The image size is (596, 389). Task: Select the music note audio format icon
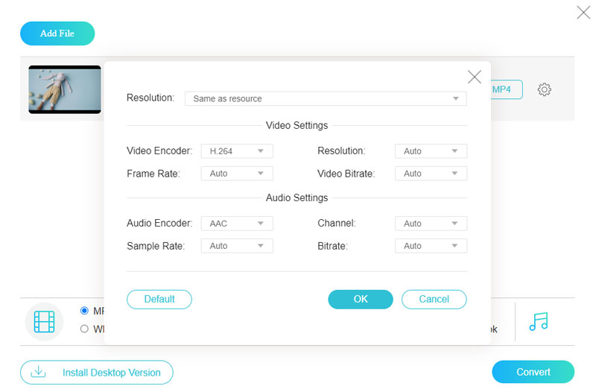click(538, 321)
